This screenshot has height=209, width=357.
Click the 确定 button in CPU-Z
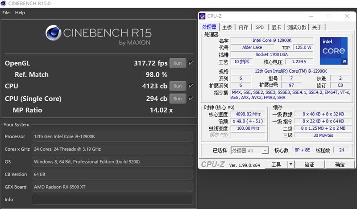pyautogui.click(x=340, y=164)
